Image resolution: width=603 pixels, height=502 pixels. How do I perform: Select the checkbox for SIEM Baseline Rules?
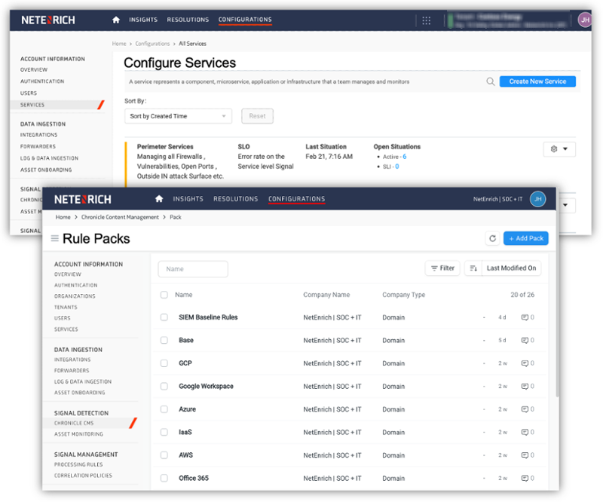coord(165,317)
